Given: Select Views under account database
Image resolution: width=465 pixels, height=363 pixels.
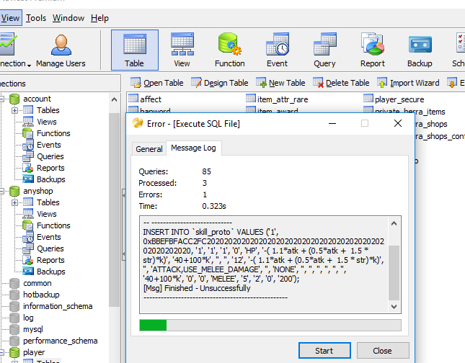Looking at the screenshot, I should pos(47,122).
